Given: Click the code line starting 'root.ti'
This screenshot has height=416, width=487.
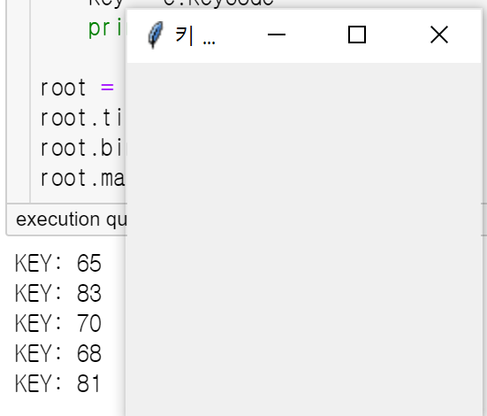Looking at the screenshot, I should tap(81, 118).
